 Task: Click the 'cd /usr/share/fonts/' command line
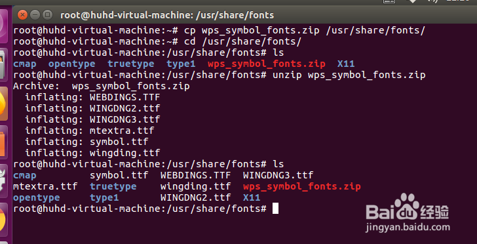click(242, 42)
